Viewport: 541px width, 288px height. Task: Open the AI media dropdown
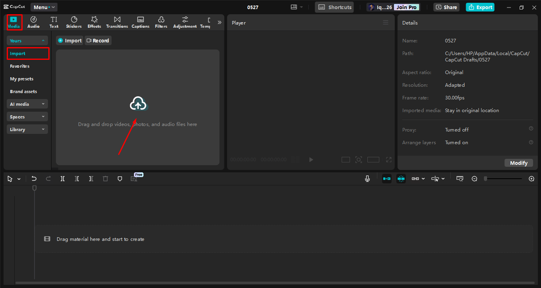point(27,104)
